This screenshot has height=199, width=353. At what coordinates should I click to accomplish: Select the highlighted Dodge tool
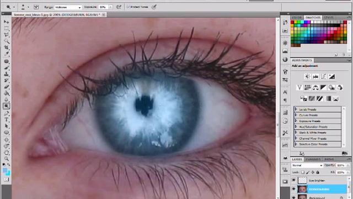click(x=6, y=106)
